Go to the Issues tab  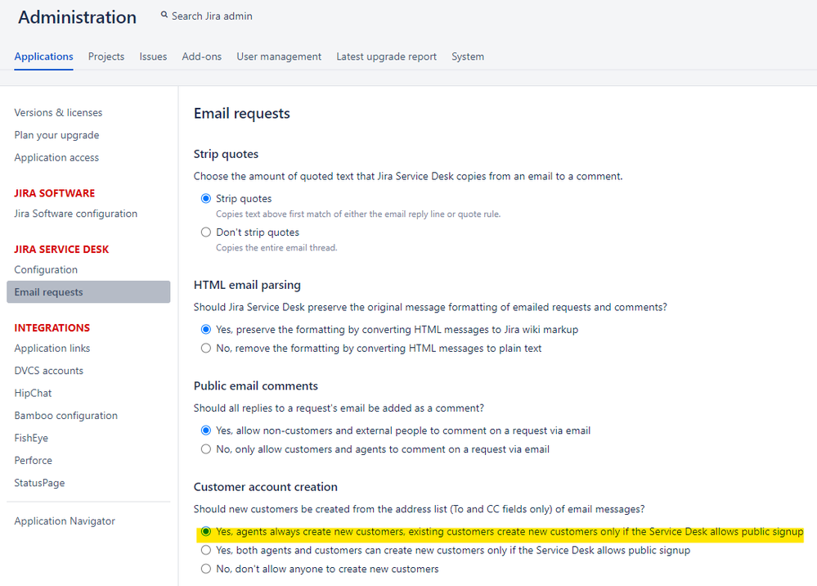[153, 56]
